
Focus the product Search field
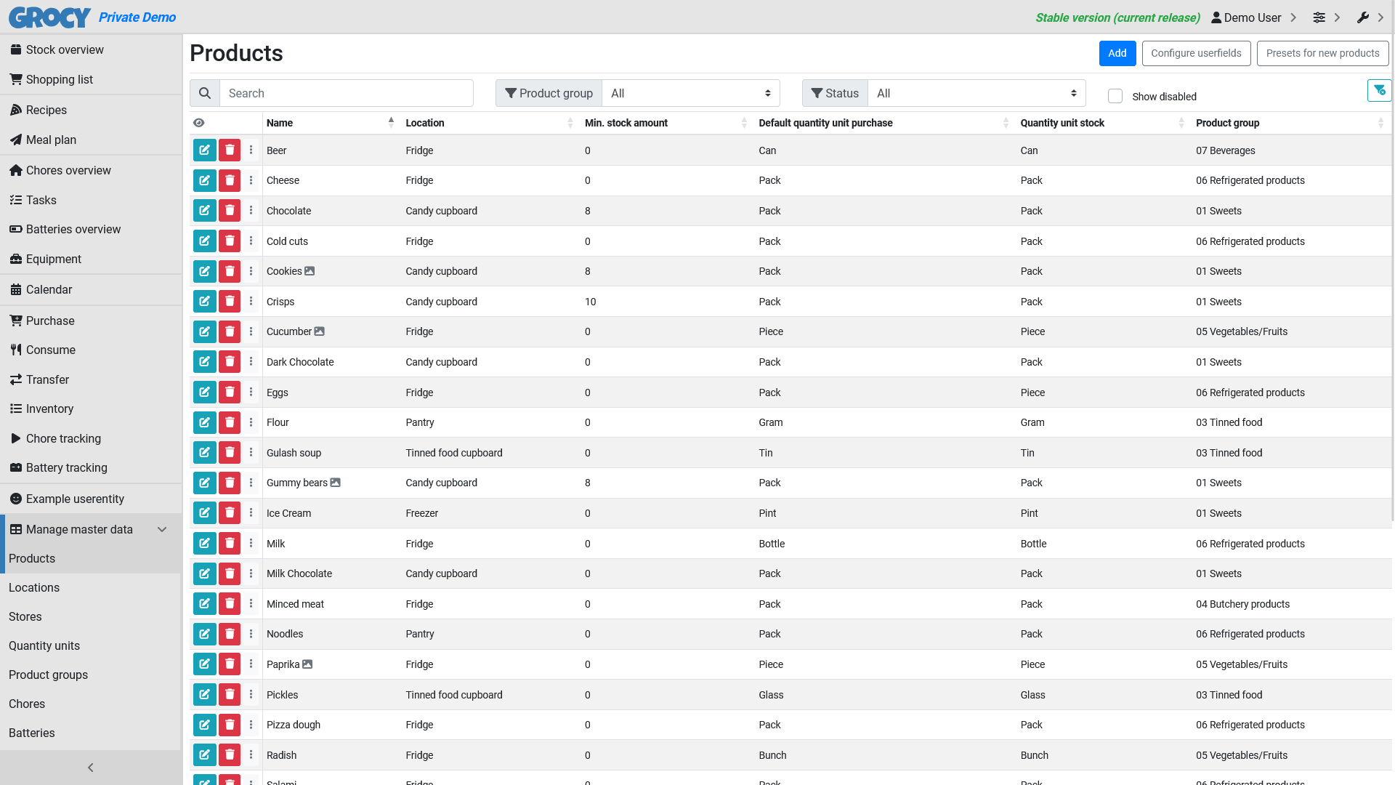[347, 93]
